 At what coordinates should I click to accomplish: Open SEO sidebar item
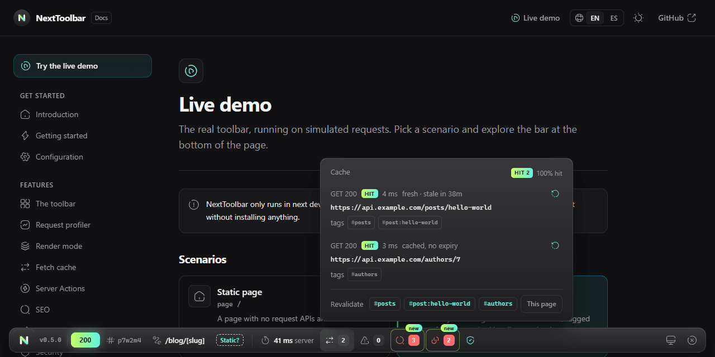pos(83,310)
